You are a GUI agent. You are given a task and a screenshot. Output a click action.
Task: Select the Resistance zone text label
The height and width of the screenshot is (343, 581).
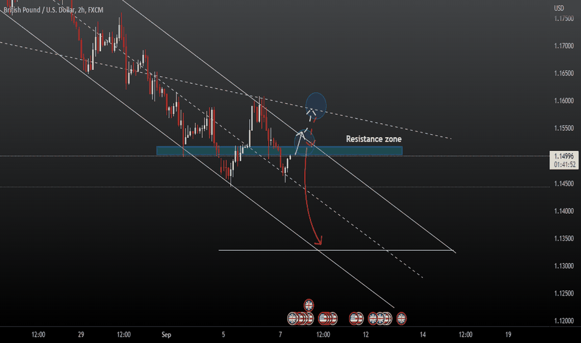373,139
